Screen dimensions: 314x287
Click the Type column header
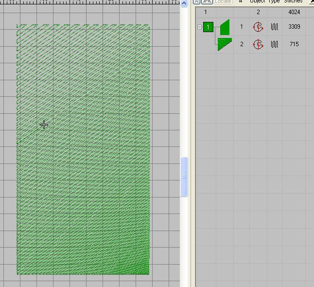274,1
